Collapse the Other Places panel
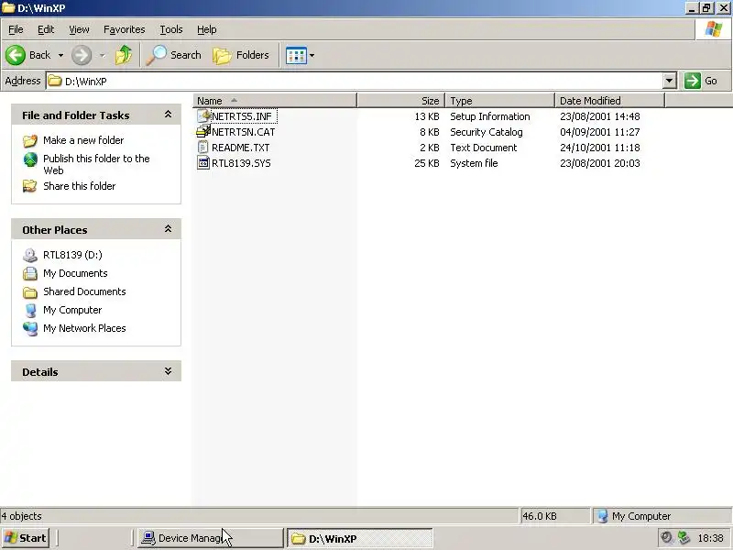Image resolution: width=733 pixels, height=550 pixels. [x=168, y=229]
